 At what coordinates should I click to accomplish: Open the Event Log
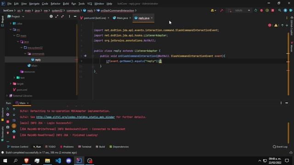tap(280, 147)
